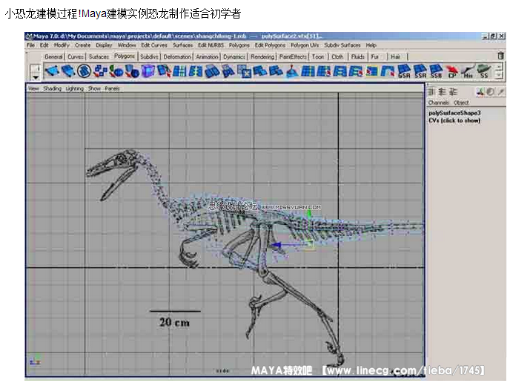Switch to the Animation shelf tab
The width and height of the screenshot is (510, 383).
click(208, 56)
